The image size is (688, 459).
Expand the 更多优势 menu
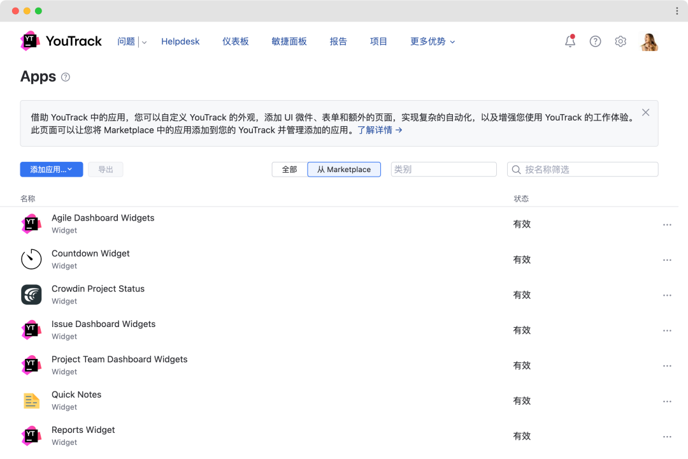click(433, 41)
